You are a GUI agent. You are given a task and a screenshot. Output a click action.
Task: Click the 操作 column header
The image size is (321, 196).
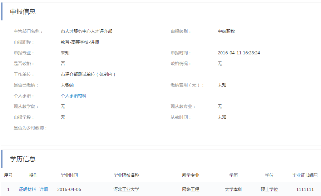click(33, 175)
